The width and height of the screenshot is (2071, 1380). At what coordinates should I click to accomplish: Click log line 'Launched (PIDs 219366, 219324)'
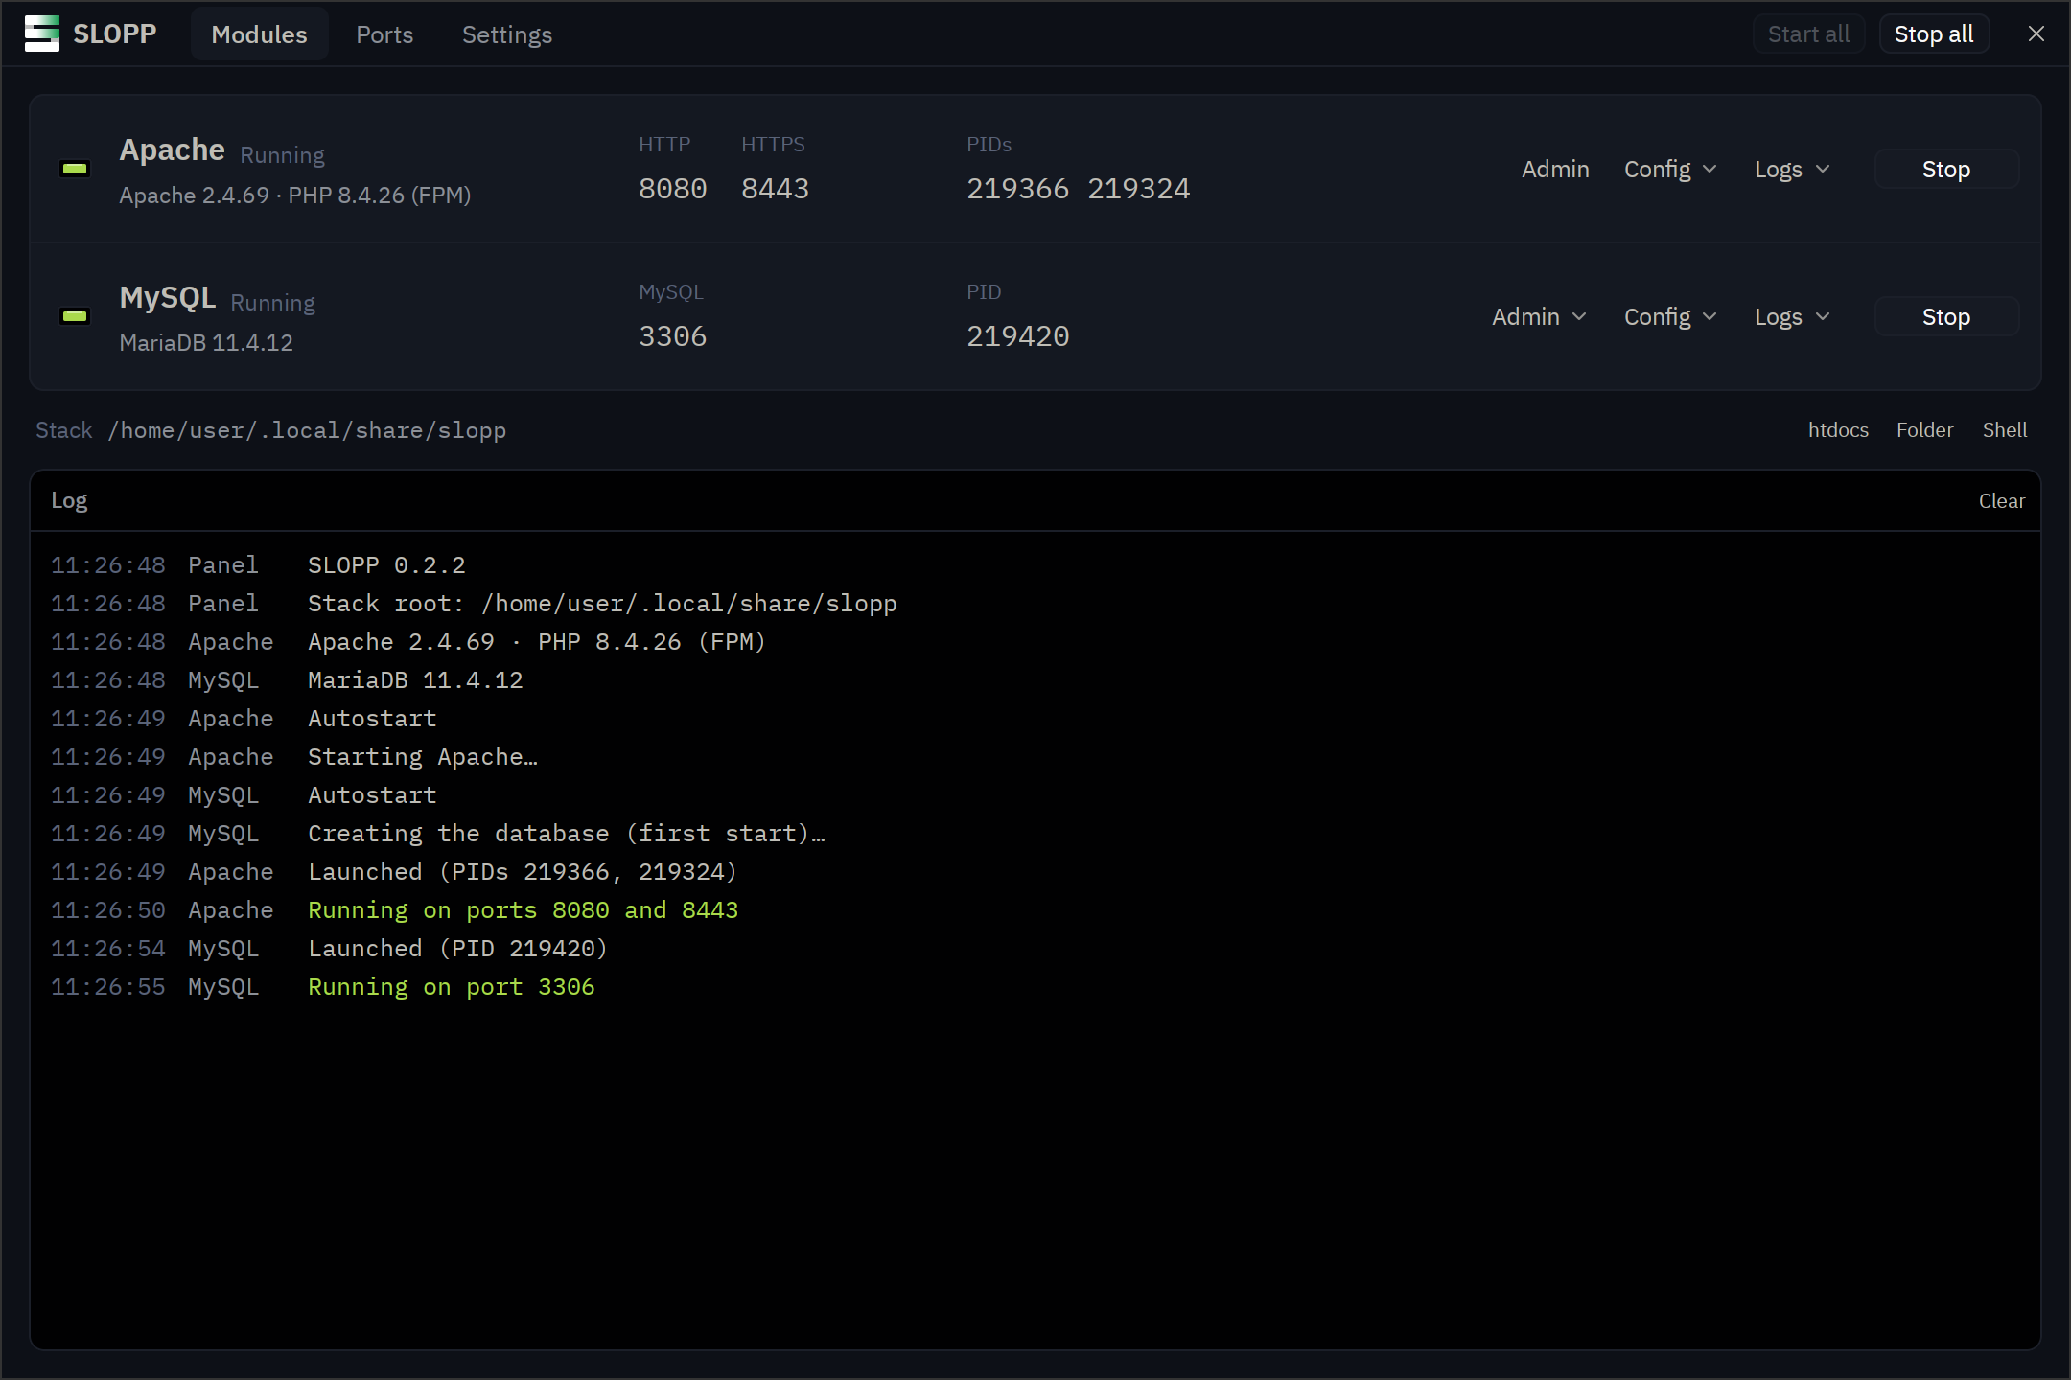(x=523, y=872)
